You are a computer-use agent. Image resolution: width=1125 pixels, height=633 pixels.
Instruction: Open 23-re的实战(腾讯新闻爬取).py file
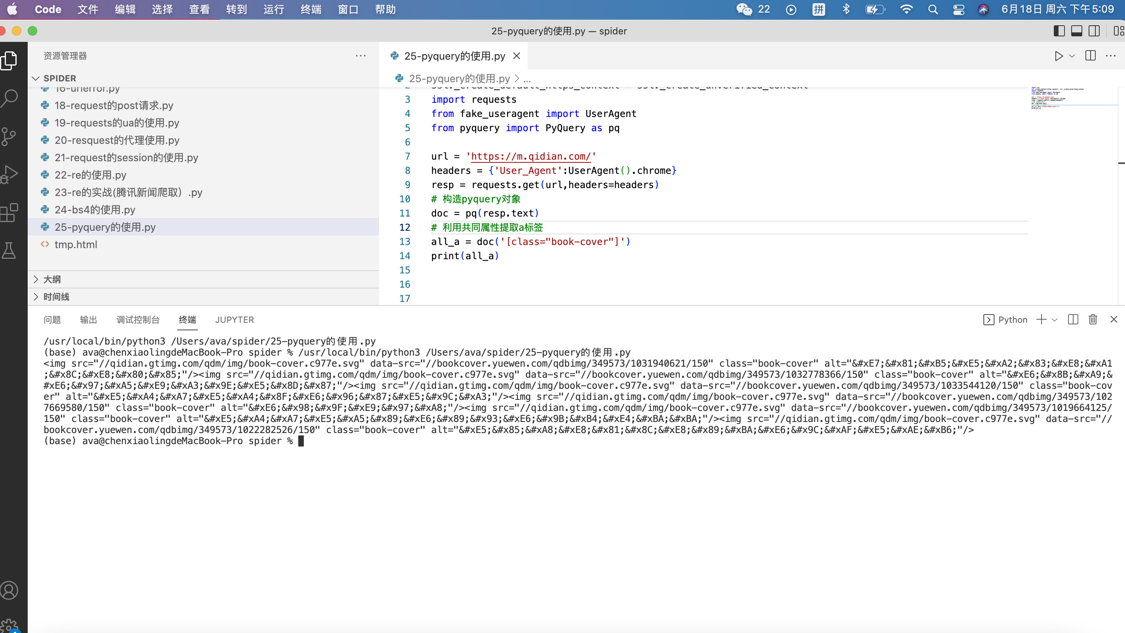[203, 192]
